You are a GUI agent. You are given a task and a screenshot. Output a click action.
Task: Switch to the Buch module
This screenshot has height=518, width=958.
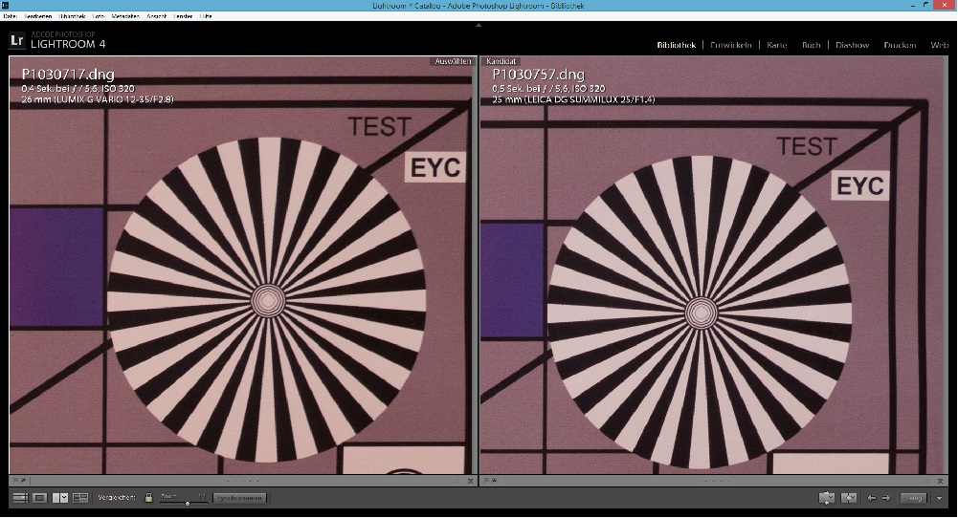click(x=812, y=45)
